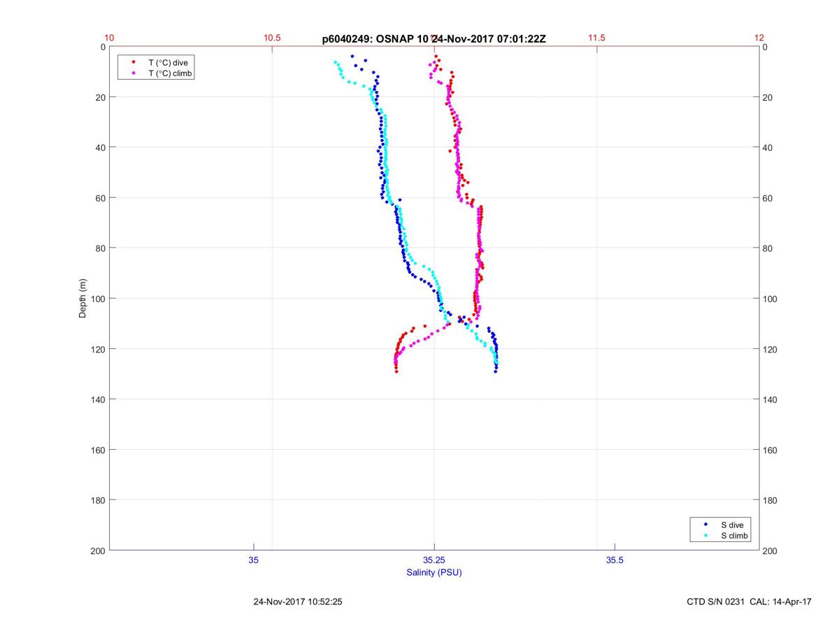Image resolution: width=839 pixels, height=619 pixels.
Task: Click the blue marker beside 'S dive'
Action: click(x=706, y=524)
